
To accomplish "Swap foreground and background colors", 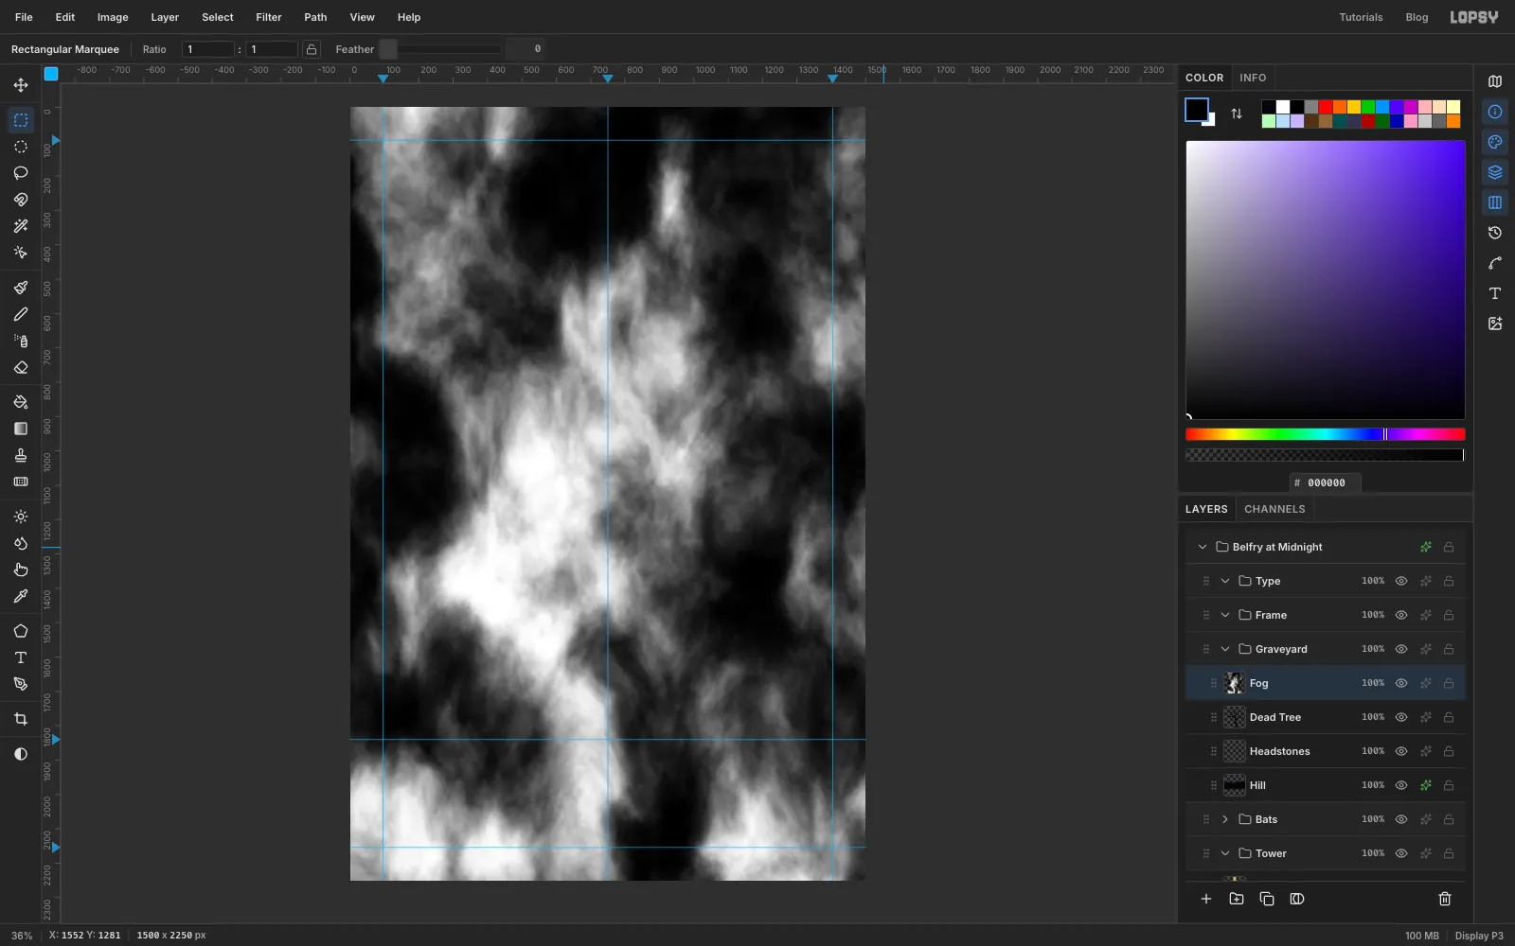I will point(1237,114).
